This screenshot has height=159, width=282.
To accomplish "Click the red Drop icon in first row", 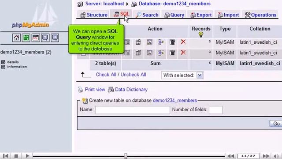I will pyautogui.click(x=183, y=42).
